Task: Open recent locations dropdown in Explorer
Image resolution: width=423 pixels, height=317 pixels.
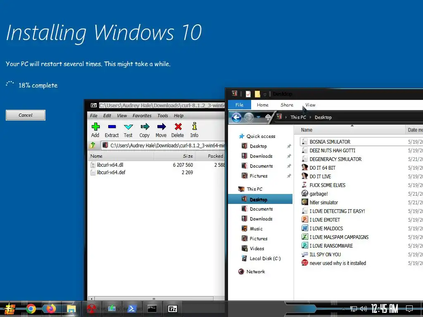Action: 259,117
